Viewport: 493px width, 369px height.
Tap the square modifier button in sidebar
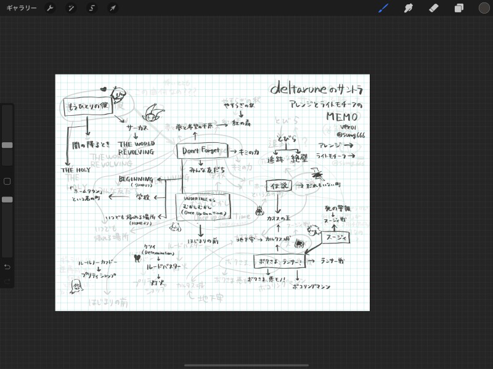click(7, 181)
